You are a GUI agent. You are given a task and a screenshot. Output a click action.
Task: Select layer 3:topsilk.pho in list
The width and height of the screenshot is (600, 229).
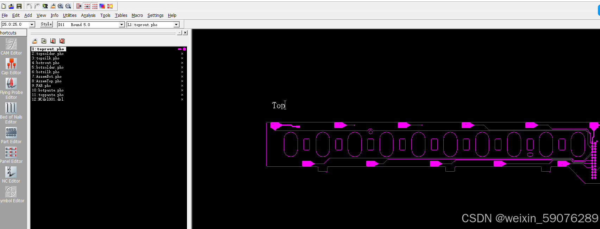(x=46, y=58)
